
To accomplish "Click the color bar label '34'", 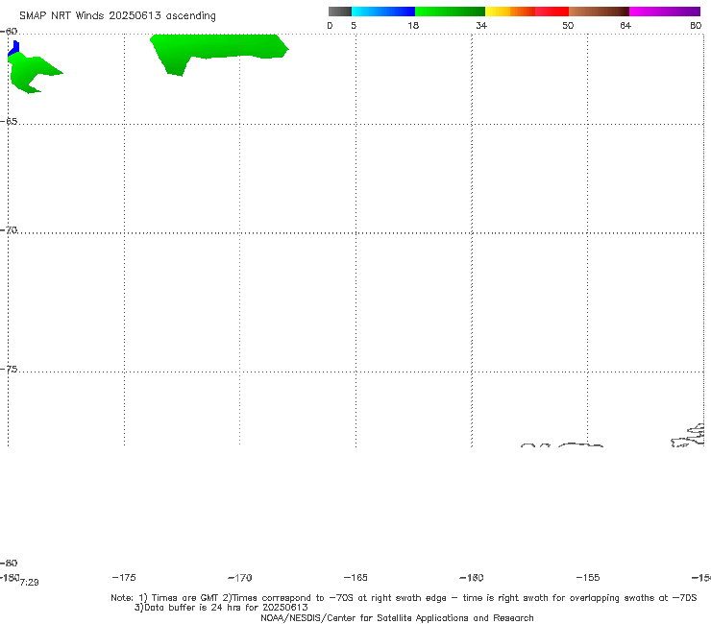I will point(481,25).
